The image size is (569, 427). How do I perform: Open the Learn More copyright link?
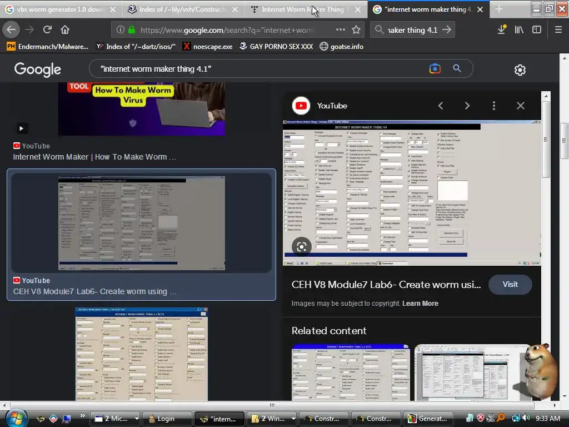420,303
